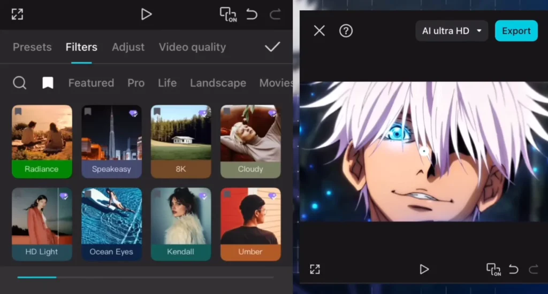Open help in the export window
Image resolution: width=548 pixels, height=294 pixels.
pyautogui.click(x=346, y=30)
